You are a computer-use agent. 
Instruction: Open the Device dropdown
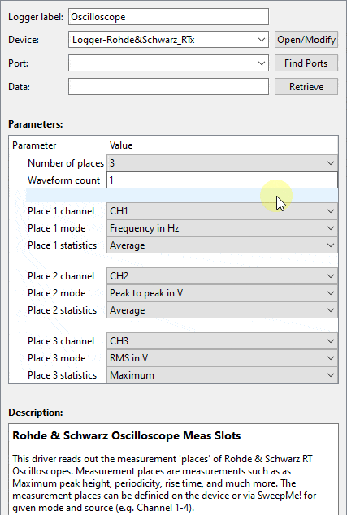[x=168, y=40]
